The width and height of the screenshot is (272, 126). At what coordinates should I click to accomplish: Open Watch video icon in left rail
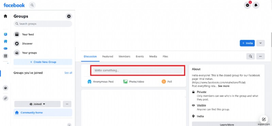5,34
